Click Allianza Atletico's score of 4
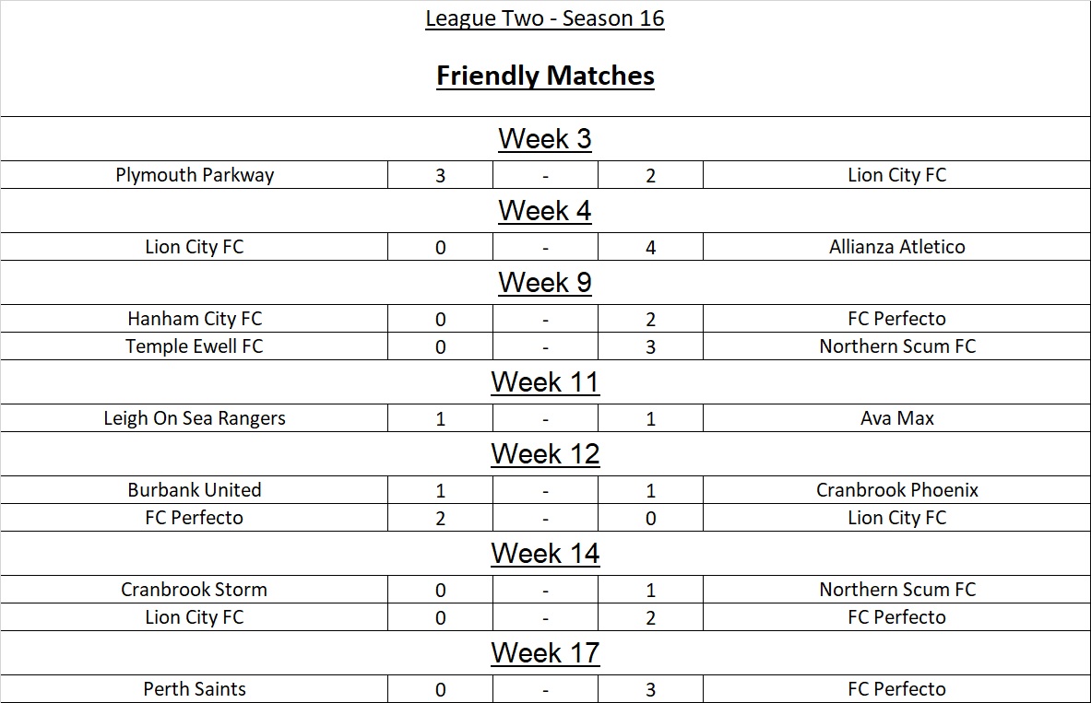The image size is (1091, 703). coord(650,247)
